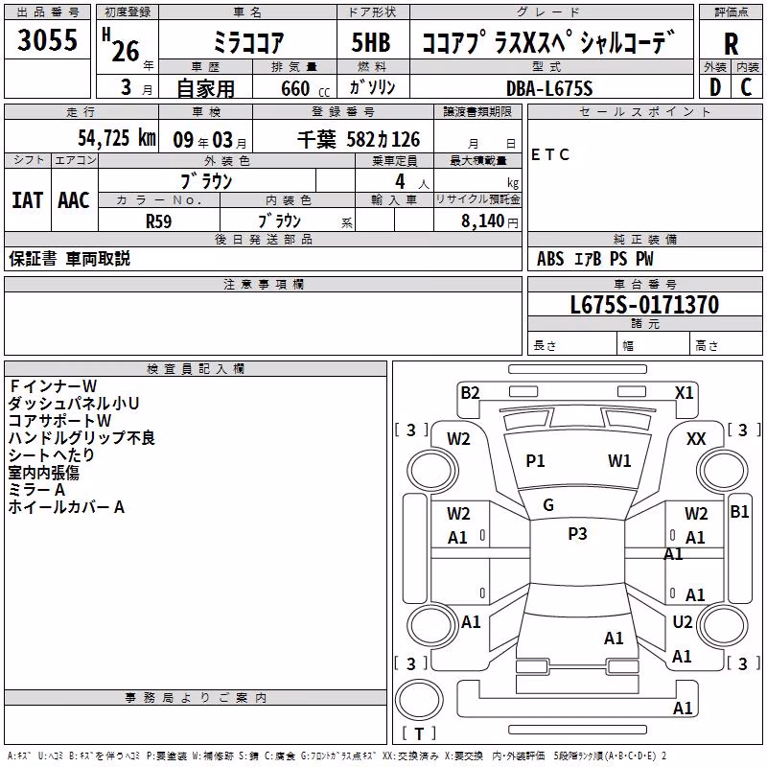The image size is (767, 767).
Task: Select the car name ミラココア
Action: (x=248, y=42)
